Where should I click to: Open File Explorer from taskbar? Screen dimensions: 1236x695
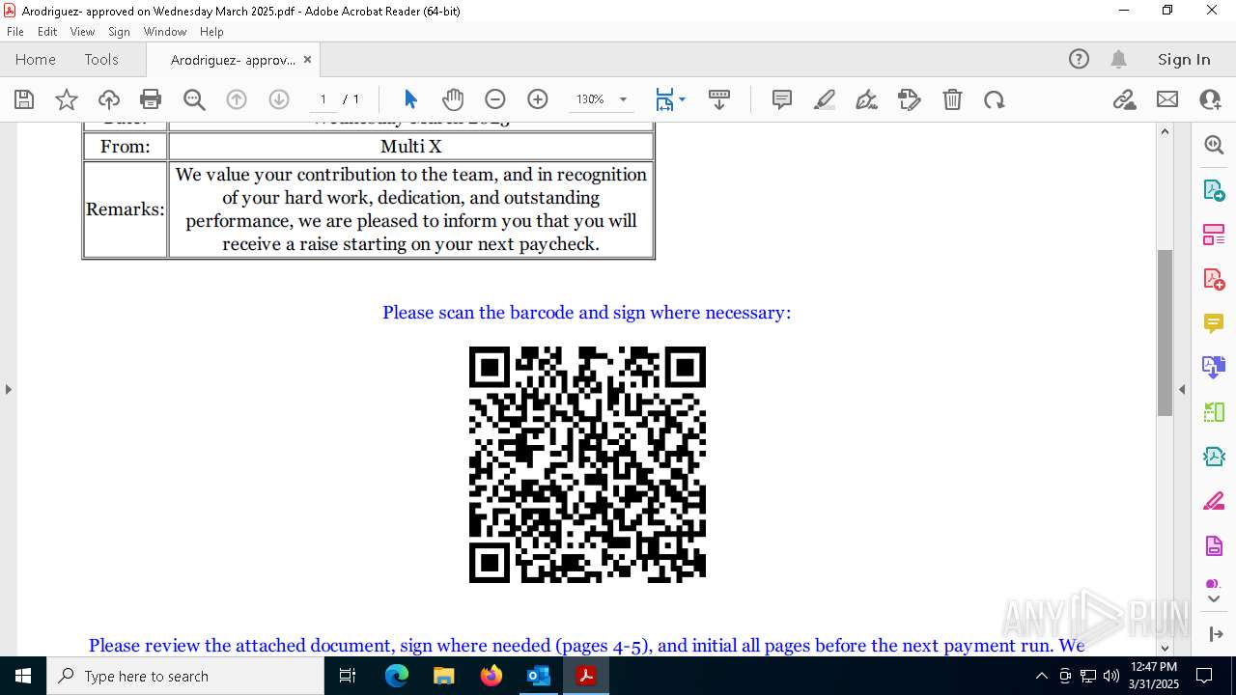coord(443,676)
